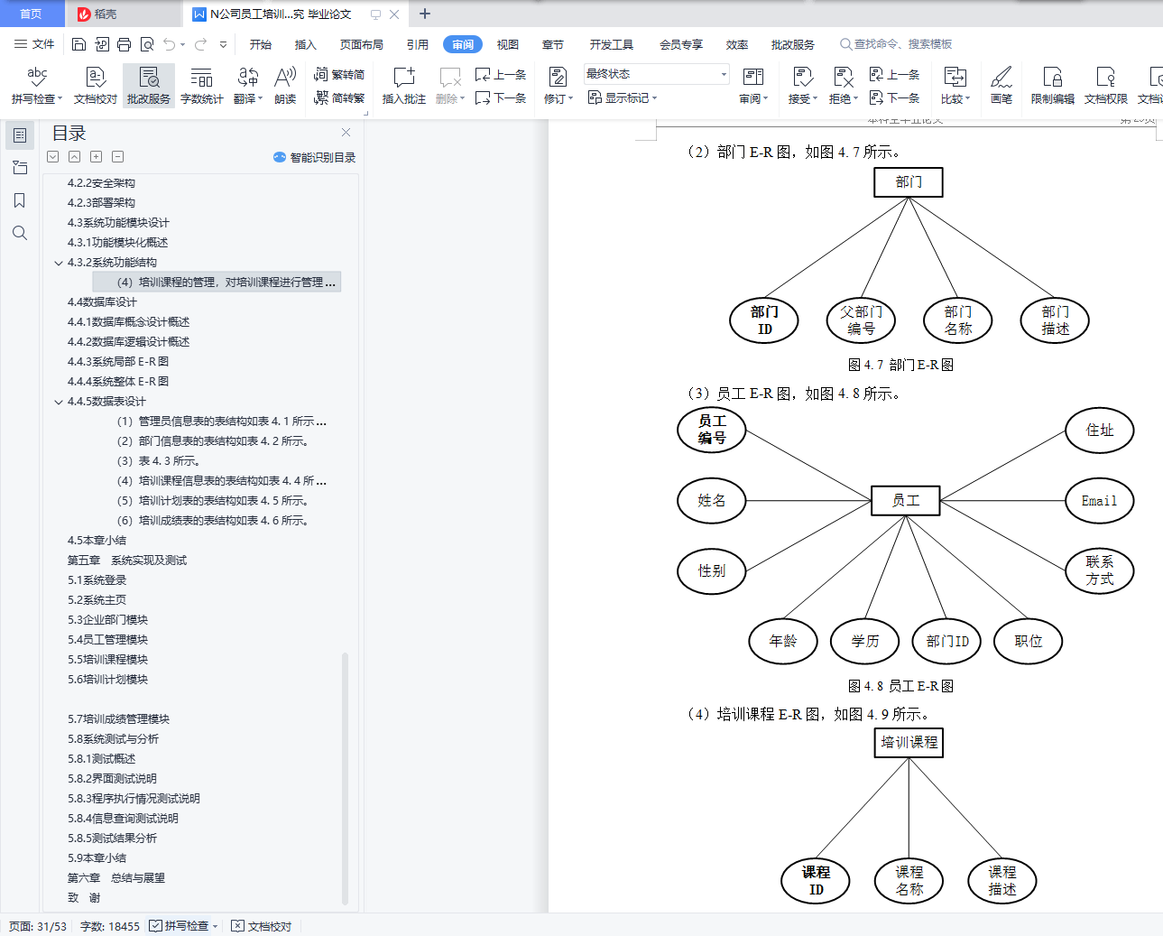Switch to the 首页 window tab

32,14
